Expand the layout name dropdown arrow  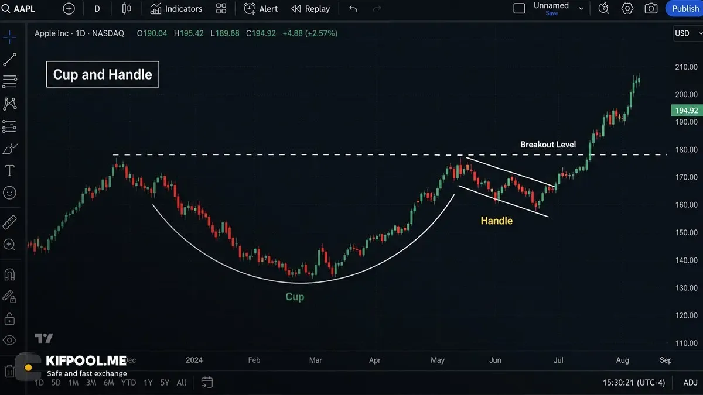581,9
